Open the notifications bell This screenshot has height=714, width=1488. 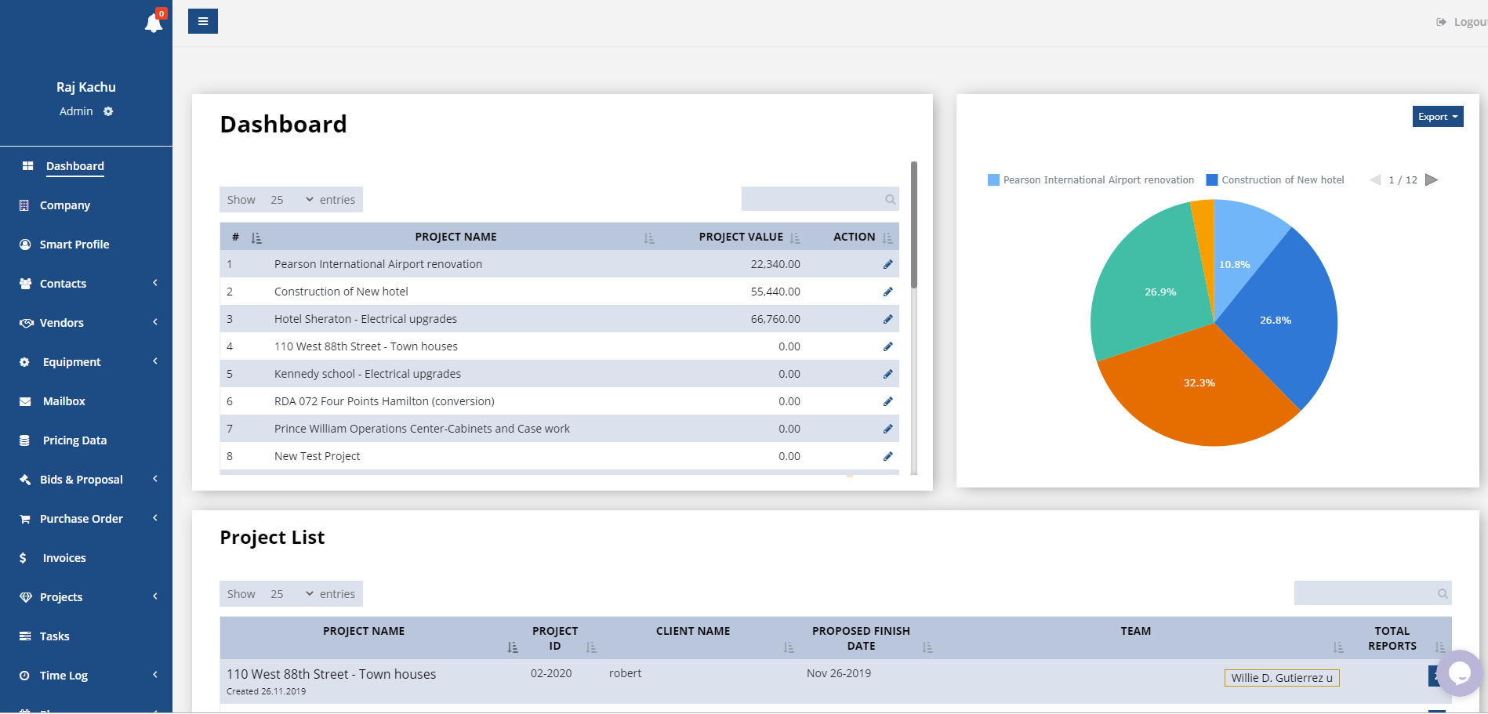[x=154, y=24]
